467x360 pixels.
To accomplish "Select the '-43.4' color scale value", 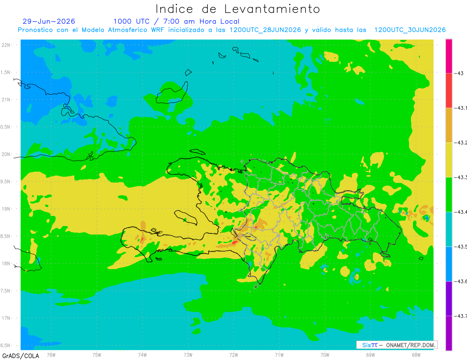I will (461, 212).
